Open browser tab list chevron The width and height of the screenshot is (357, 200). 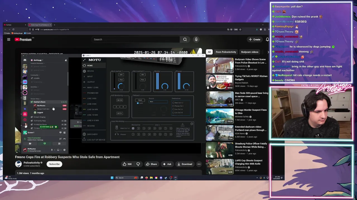coord(263,25)
